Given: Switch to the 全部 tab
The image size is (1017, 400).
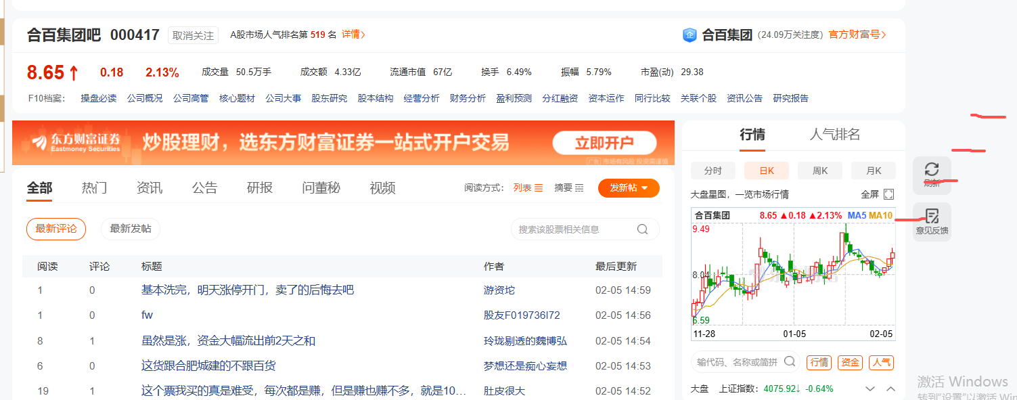Looking at the screenshot, I should [40, 188].
